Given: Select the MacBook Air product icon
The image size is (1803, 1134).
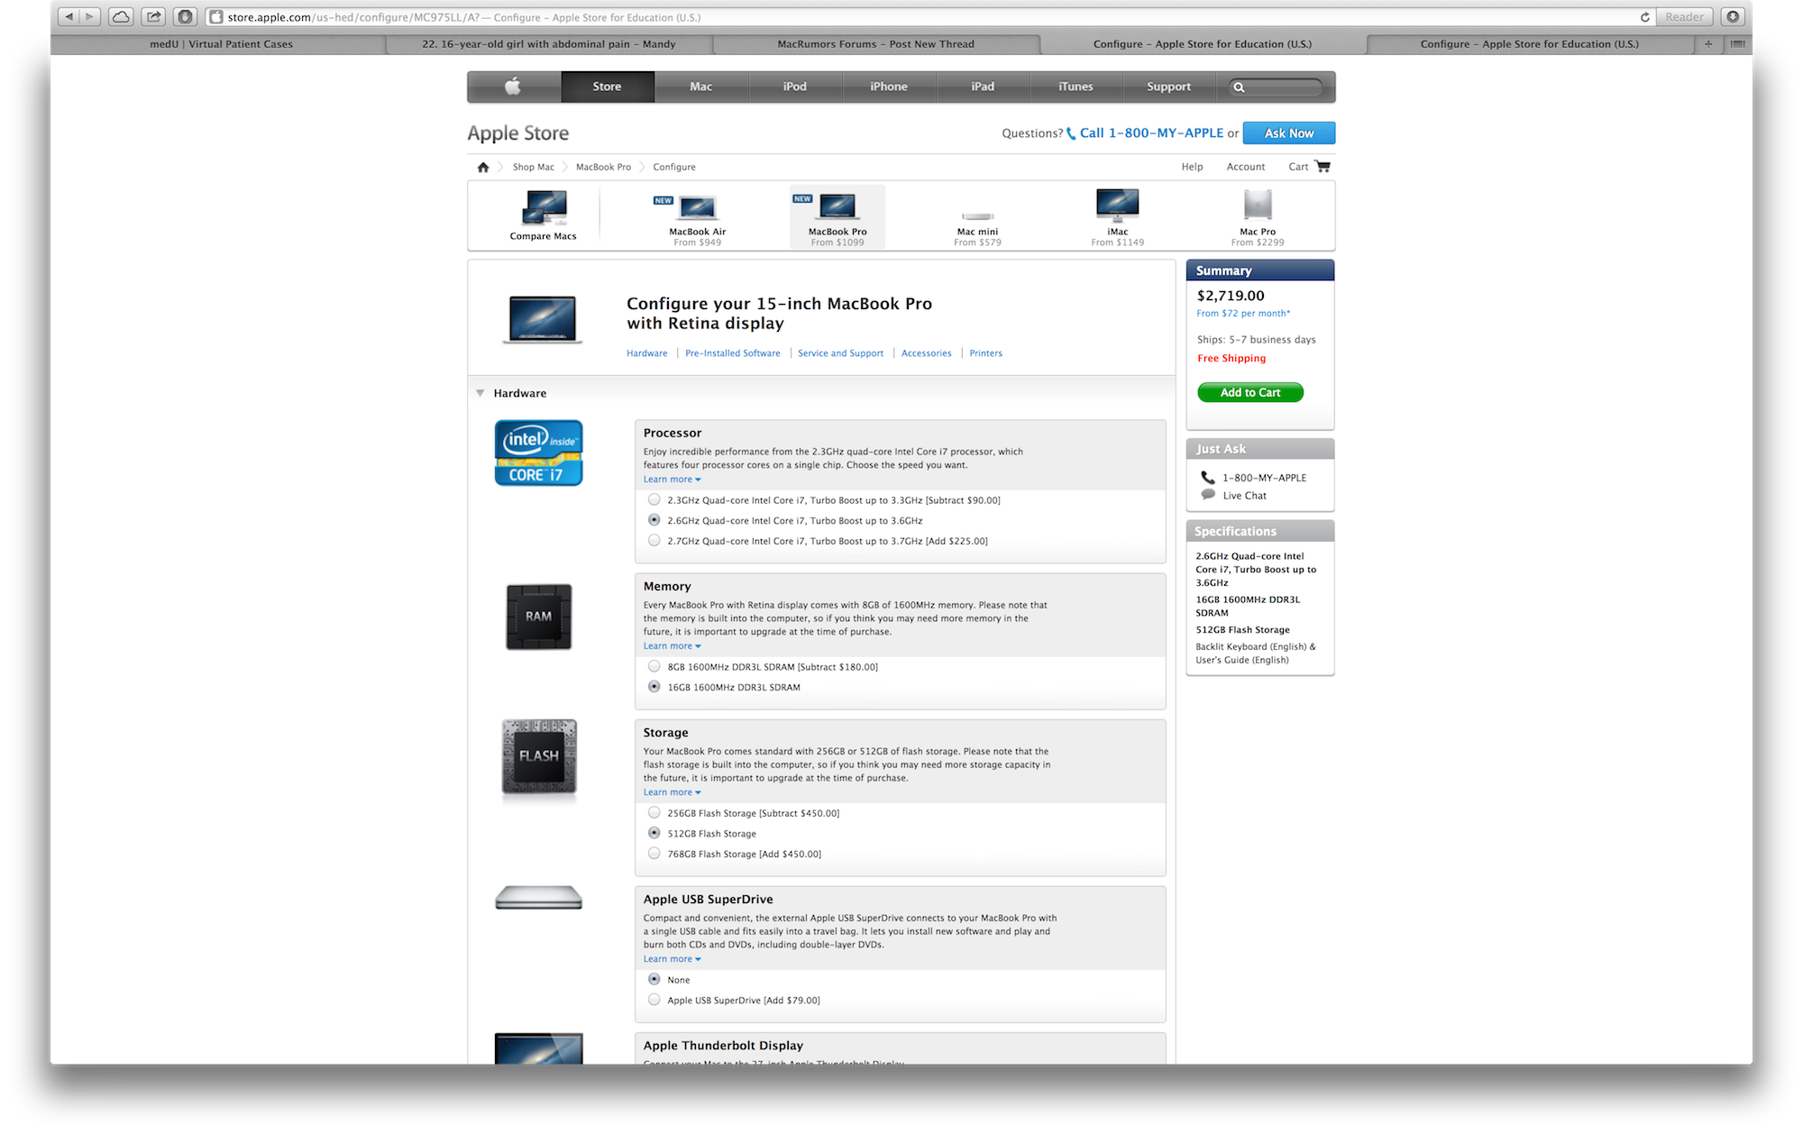Looking at the screenshot, I should [697, 208].
